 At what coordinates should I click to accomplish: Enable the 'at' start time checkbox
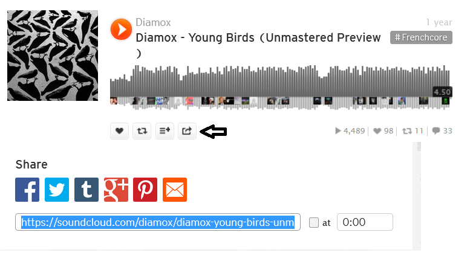314,222
